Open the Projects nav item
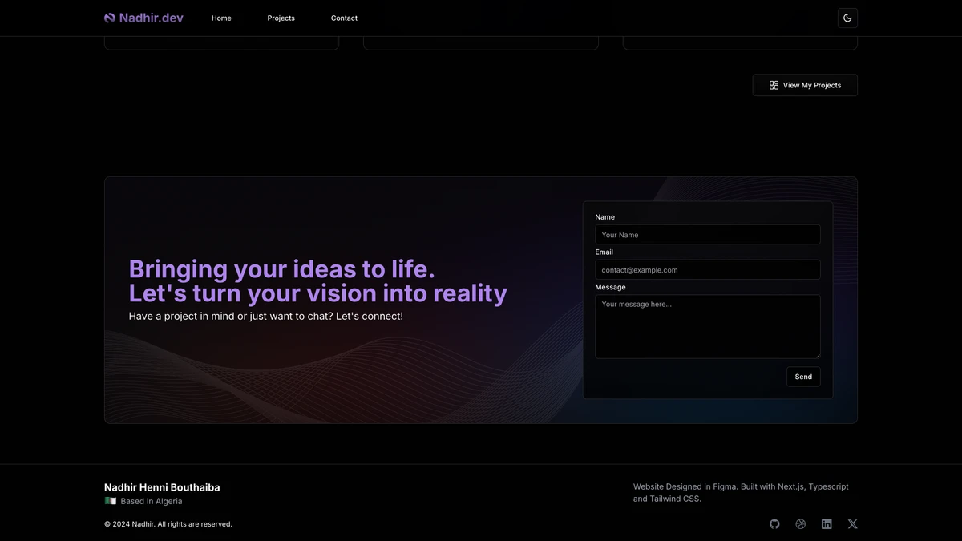Image resolution: width=962 pixels, height=541 pixels. click(281, 18)
